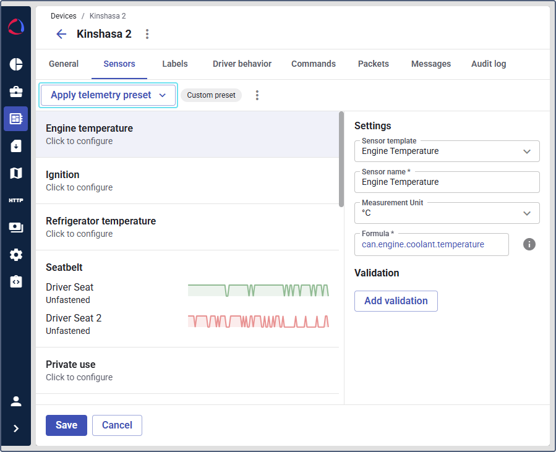Click the user profile icon
The width and height of the screenshot is (556, 452).
pyautogui.click(x=16, y=401)
